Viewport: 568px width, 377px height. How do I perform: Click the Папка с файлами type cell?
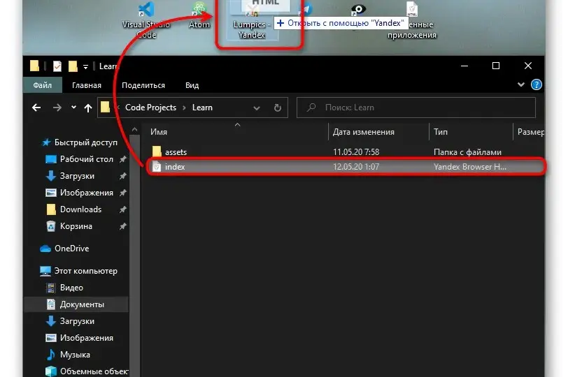coord(467,152)
